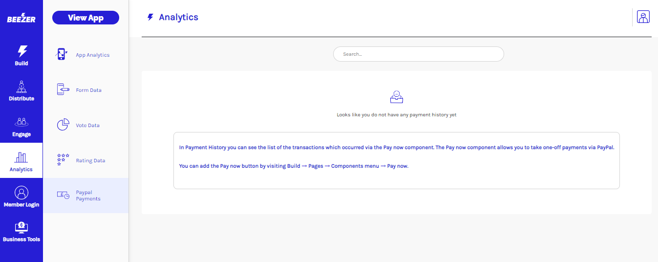Click the App Analytics phone icon
This screenshot has height=262, width=658.
(62, 55)
